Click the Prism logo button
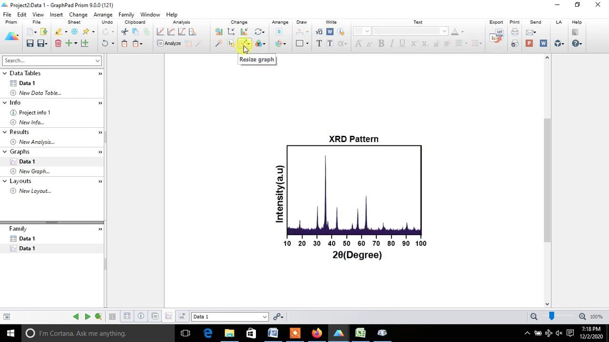 click(11, 37)
